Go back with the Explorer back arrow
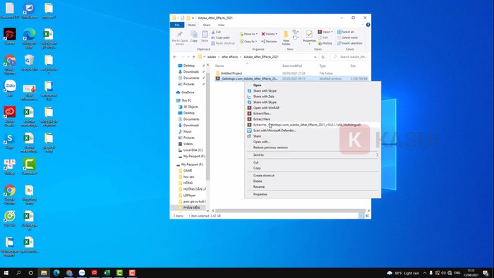The height and width of the screenshot is (278, 494). (x=175, y=57)
